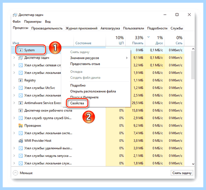
Task: Click the Меньше details toggle link
Action: click(26, 173)
